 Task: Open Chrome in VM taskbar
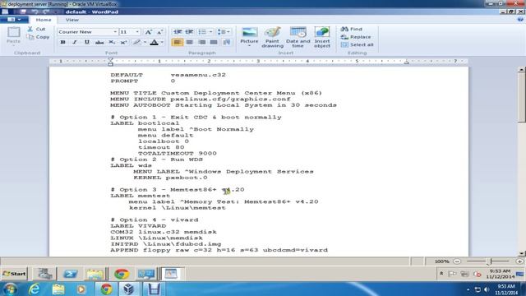click(x=122, y=274)
